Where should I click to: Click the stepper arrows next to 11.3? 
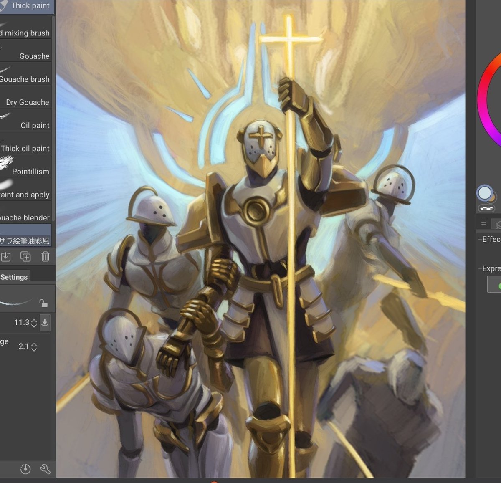34,323
